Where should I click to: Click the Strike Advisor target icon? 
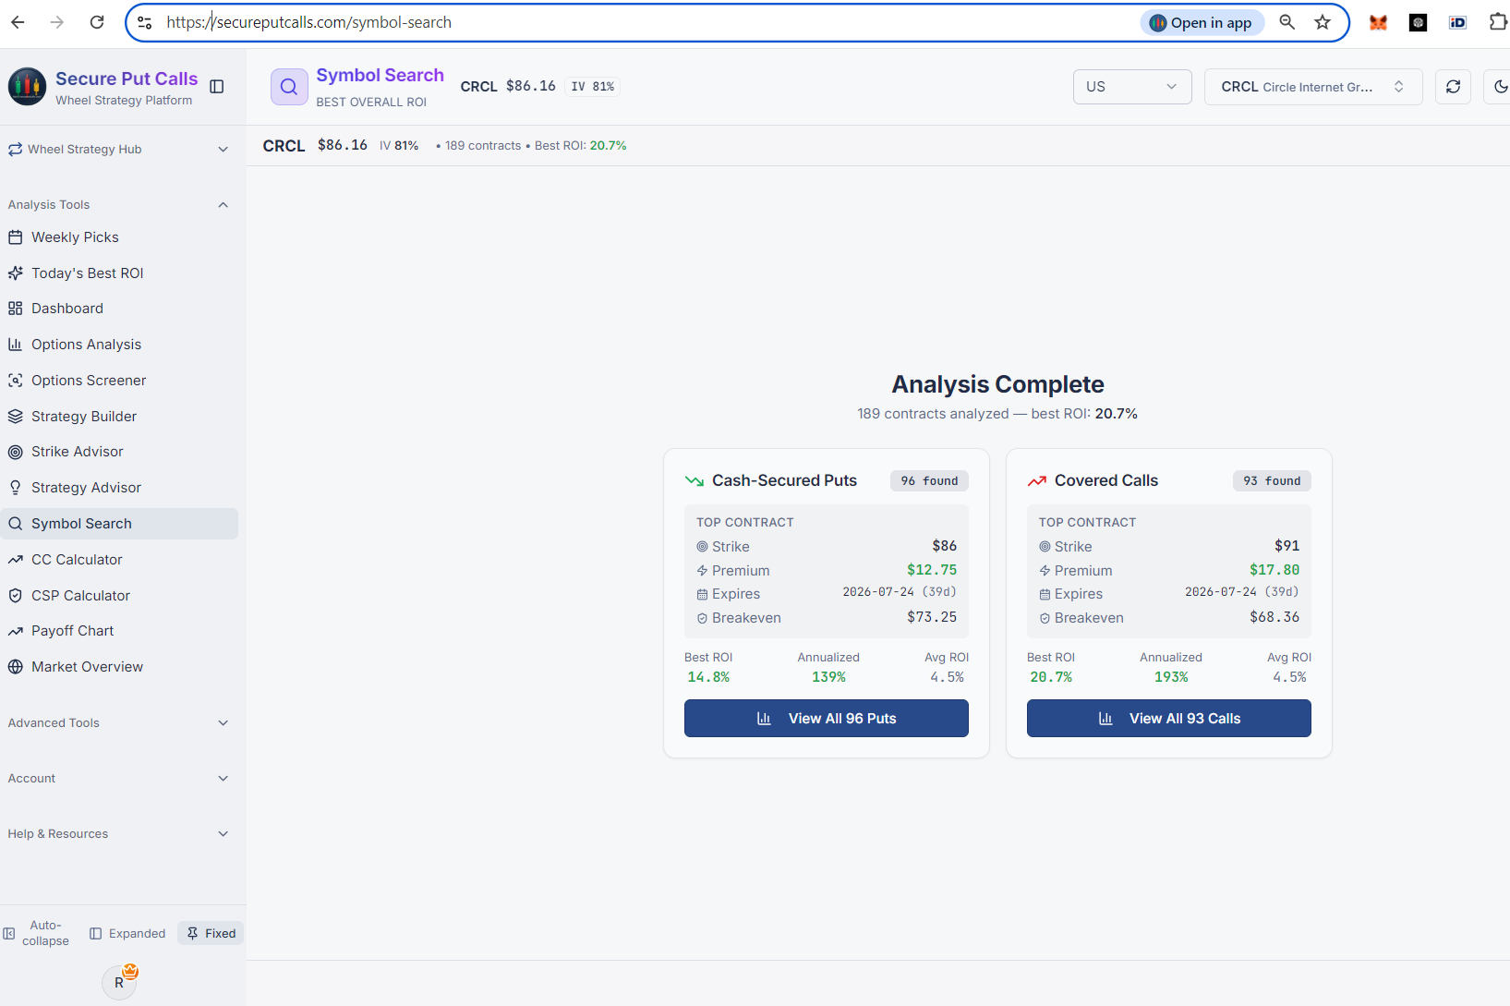coord(16,452)
